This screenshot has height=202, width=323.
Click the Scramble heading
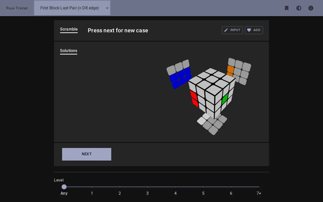click(69, 29)
